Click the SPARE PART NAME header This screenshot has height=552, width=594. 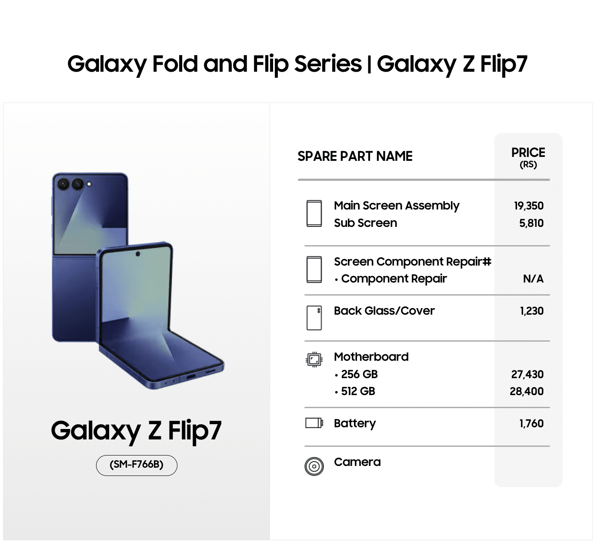(x=355, y=156)
